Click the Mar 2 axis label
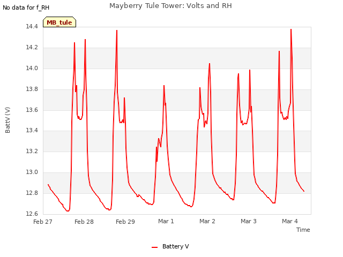 point(207,221)
